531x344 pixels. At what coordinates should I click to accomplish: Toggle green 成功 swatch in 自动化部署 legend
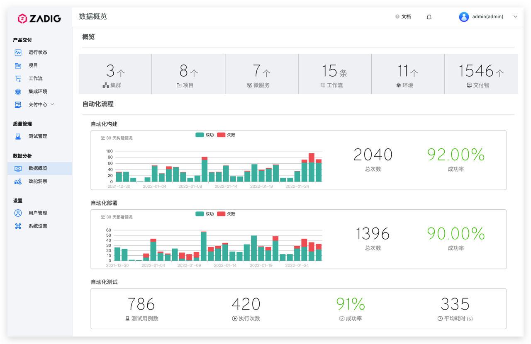200,214
